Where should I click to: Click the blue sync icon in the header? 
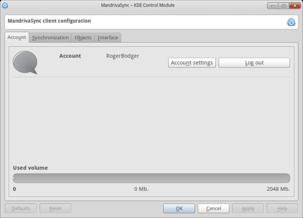[291, 22]
